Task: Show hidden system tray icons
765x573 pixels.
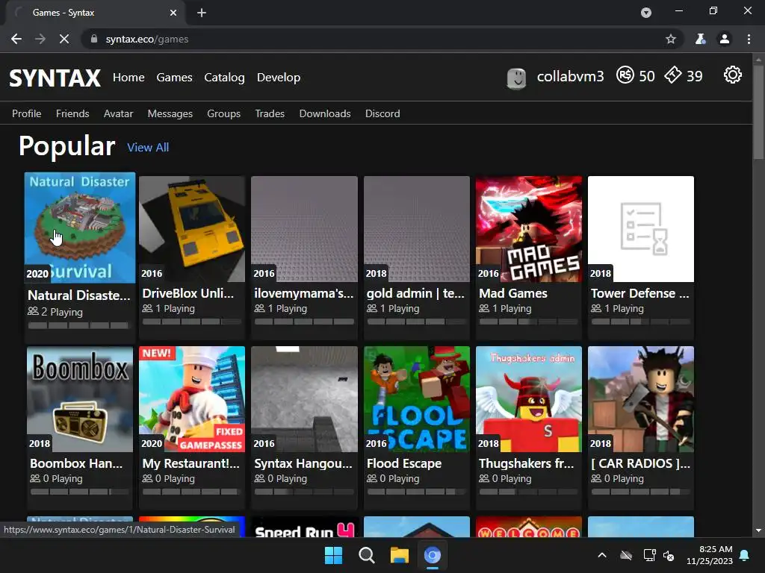Action: click(x=602, y=555)
